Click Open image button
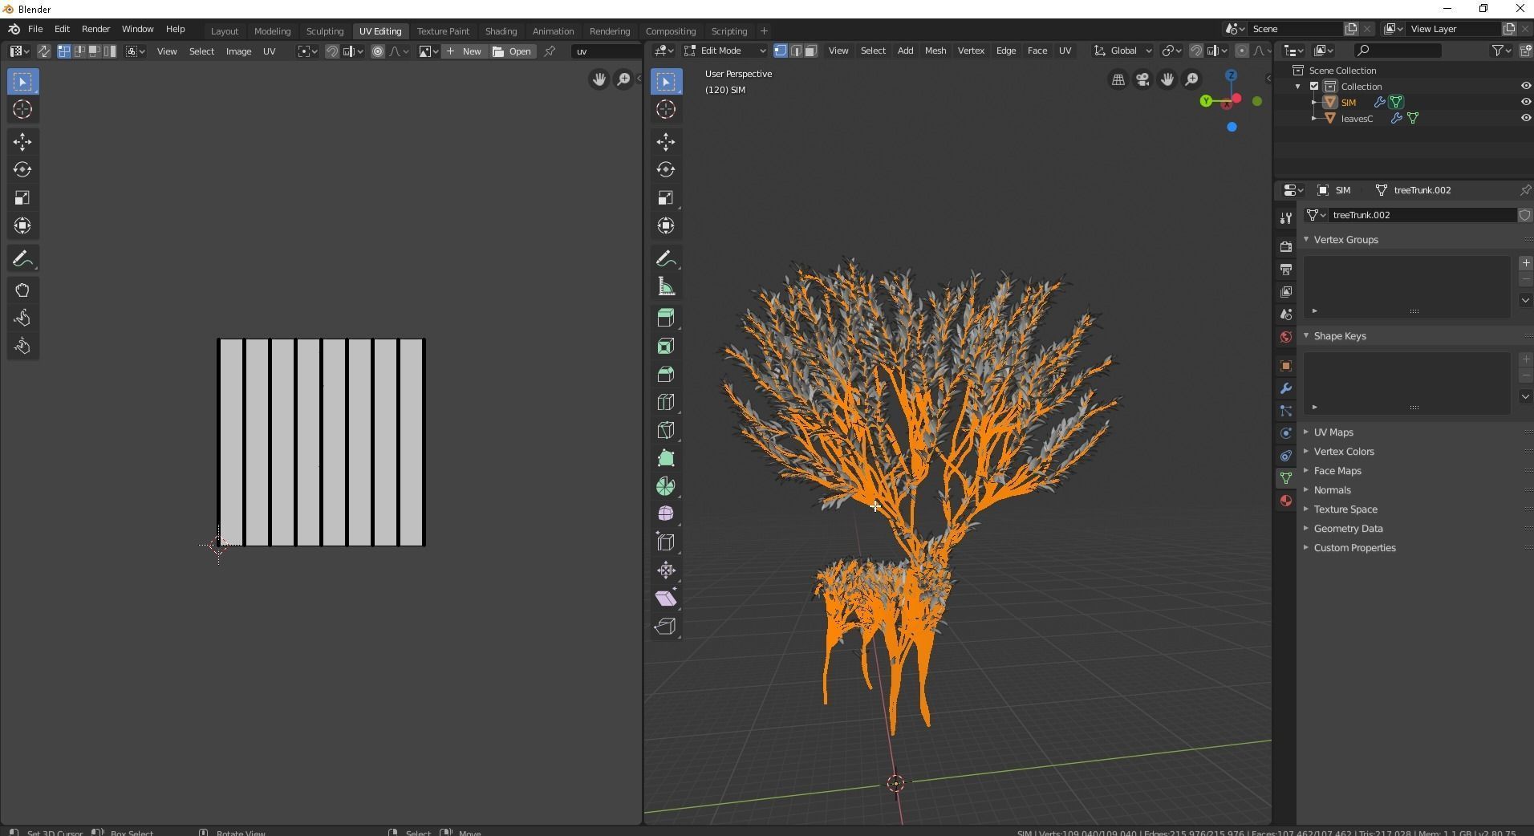 coord(512,51)
